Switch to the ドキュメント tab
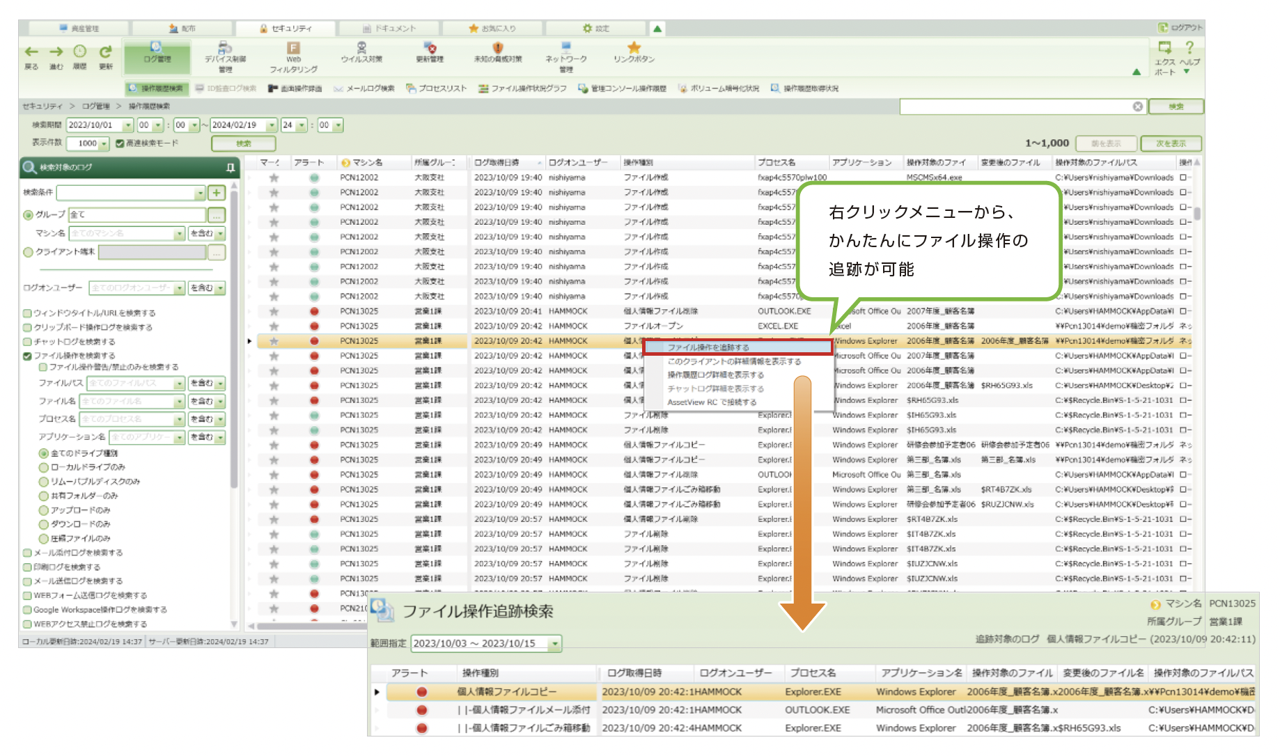The width and height of the screenshot is (1280, 756). coord(389,29)
